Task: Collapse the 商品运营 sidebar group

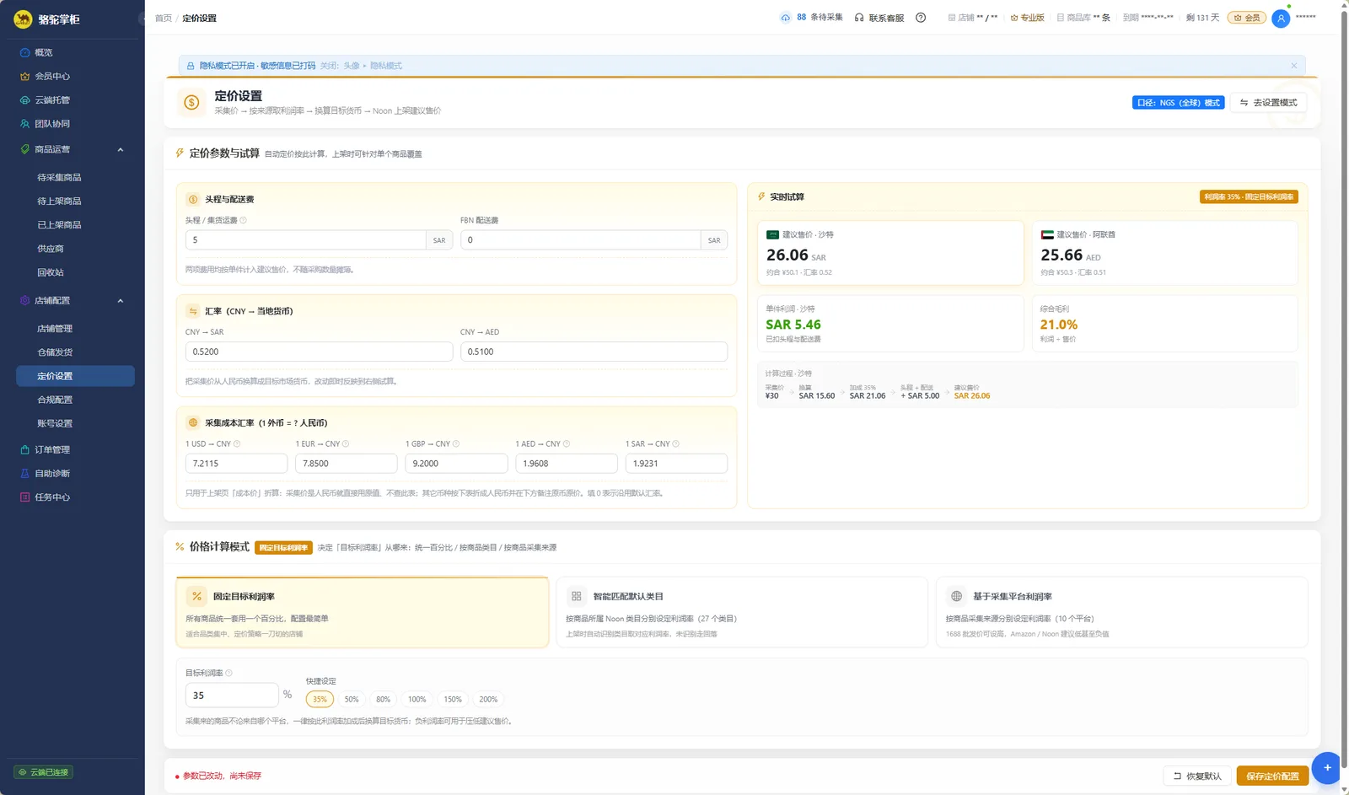Action: 121,149
